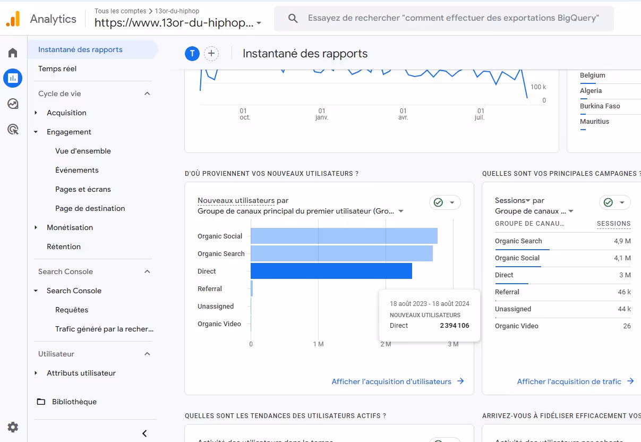Open the Reports icon in left rail

(13, 78)
